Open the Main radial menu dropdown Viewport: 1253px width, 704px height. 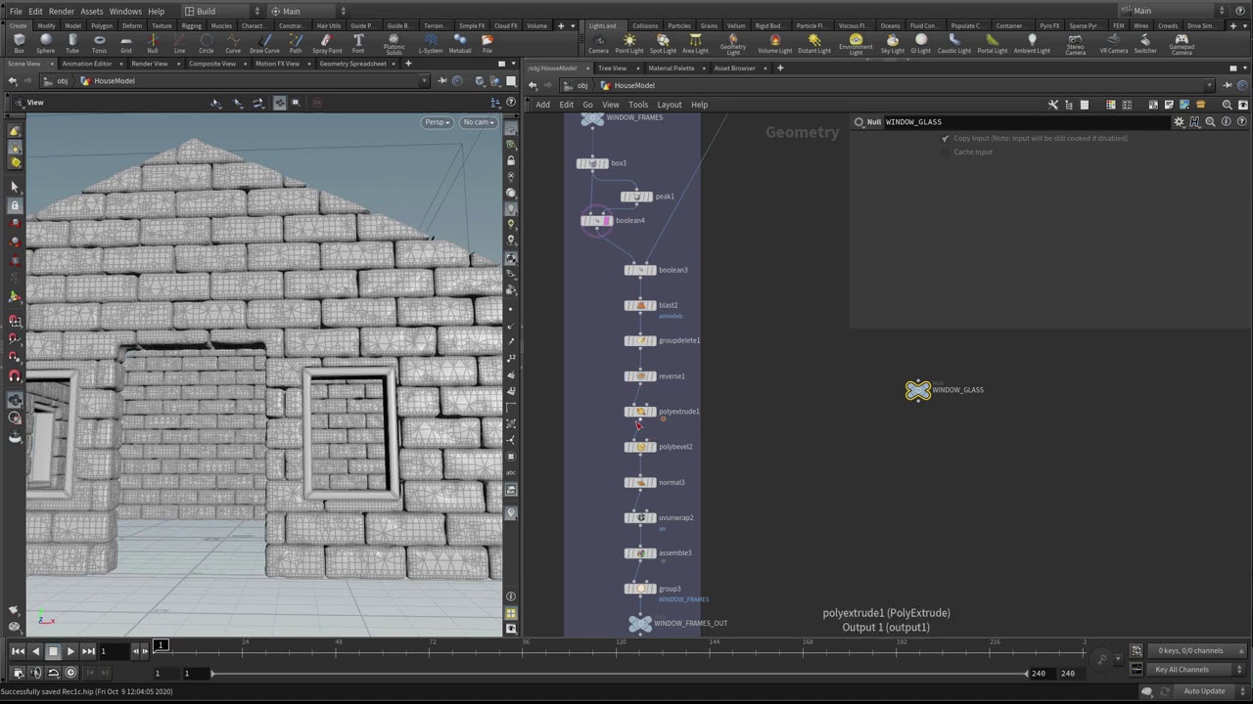pos(306,11)
